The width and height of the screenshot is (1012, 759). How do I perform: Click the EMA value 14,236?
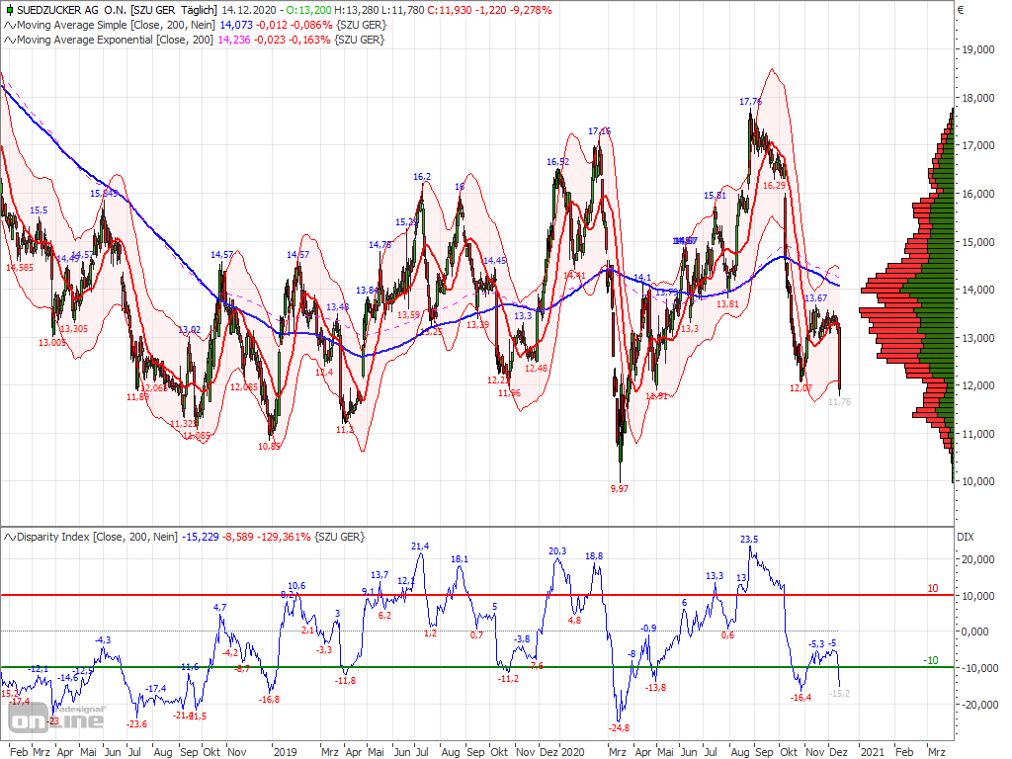pos(233,40)
